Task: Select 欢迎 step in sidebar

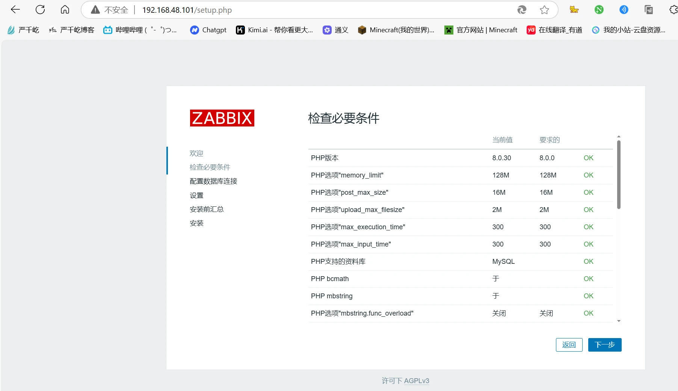Action: pos(196,153)
